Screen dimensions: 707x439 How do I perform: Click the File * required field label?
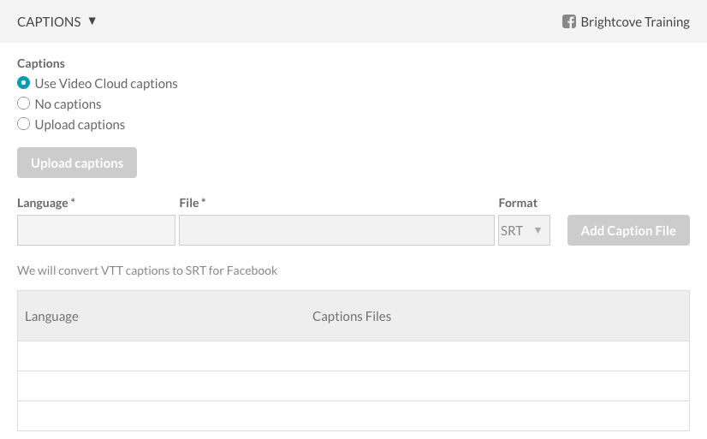point(193,203)
